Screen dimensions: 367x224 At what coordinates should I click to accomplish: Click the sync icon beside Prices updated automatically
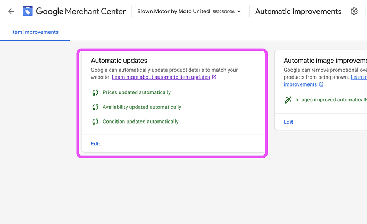95,92
